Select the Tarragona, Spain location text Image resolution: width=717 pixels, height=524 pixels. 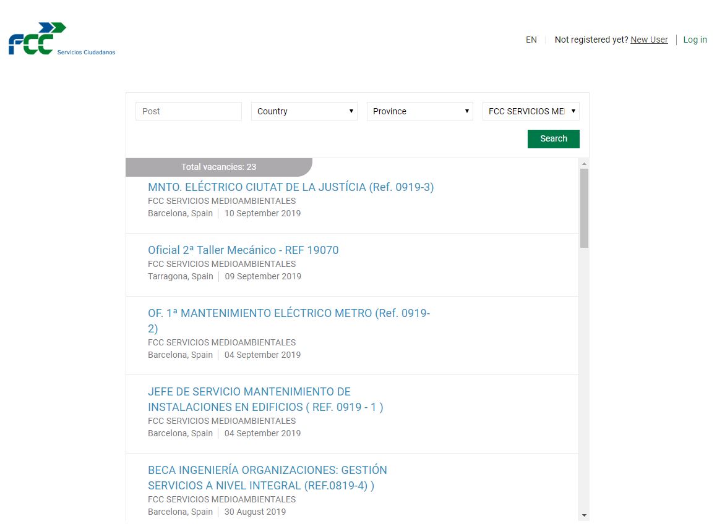click(180, 276)
